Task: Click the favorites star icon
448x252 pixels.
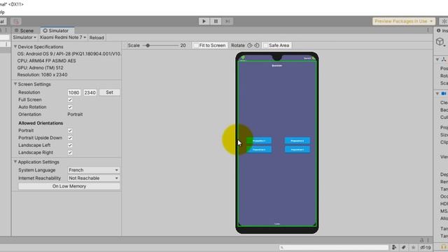Action: [413, 247]
